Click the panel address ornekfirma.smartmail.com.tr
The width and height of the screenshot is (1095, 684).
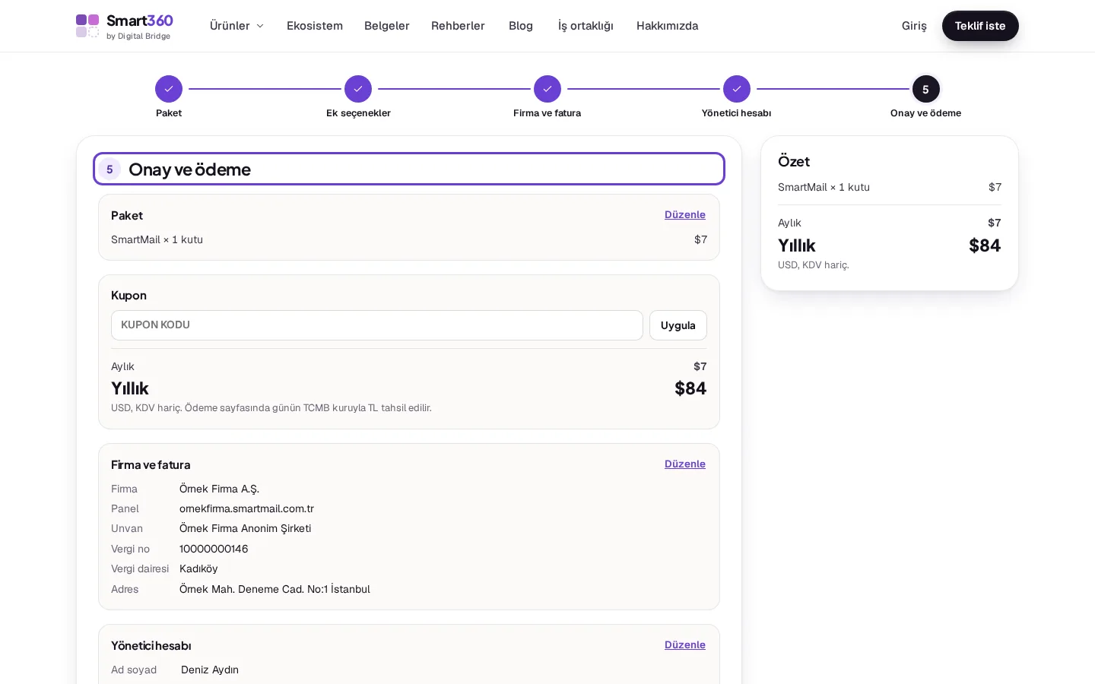[x=246, y=508]
